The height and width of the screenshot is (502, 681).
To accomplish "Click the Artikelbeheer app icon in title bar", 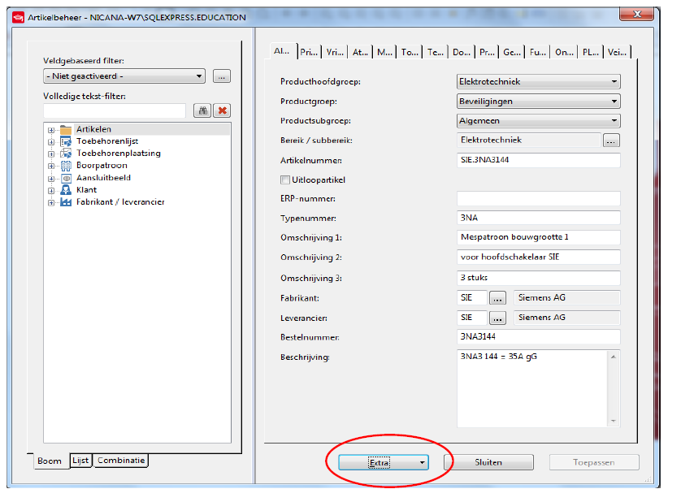I will [18, 17].
